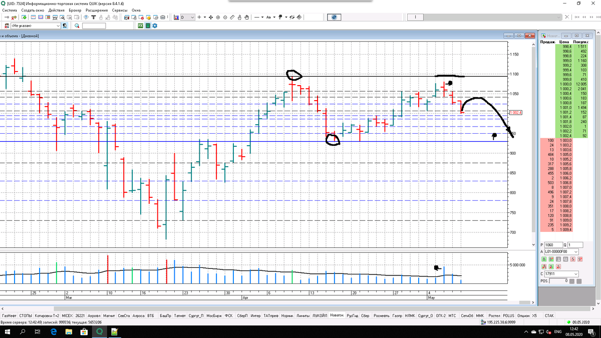Click the order book price row 1 003,0
The width and height of the screenshot is (601, 338).
pos(566,140)
